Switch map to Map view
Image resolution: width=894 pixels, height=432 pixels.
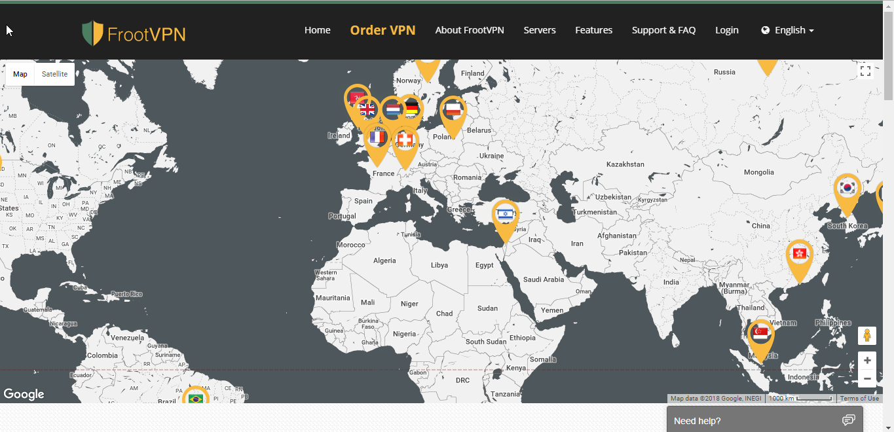point(20,74)
